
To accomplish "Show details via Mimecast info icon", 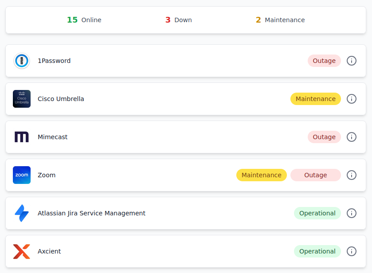I will 351,137.
